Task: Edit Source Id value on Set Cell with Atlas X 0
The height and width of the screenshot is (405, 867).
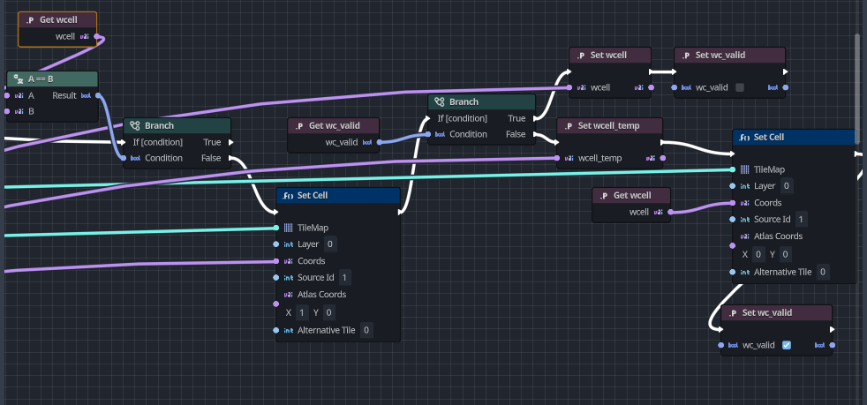Action: pos(801,220)
